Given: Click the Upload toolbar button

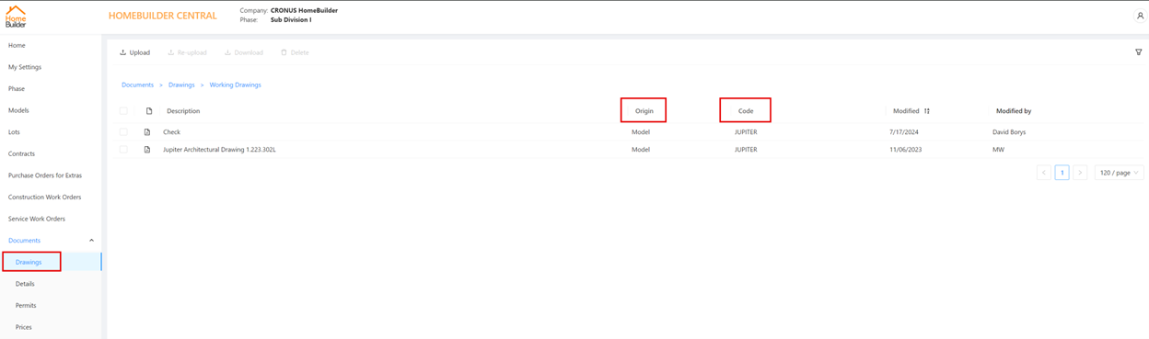Looking at the screenshot, I should (134, 52).
